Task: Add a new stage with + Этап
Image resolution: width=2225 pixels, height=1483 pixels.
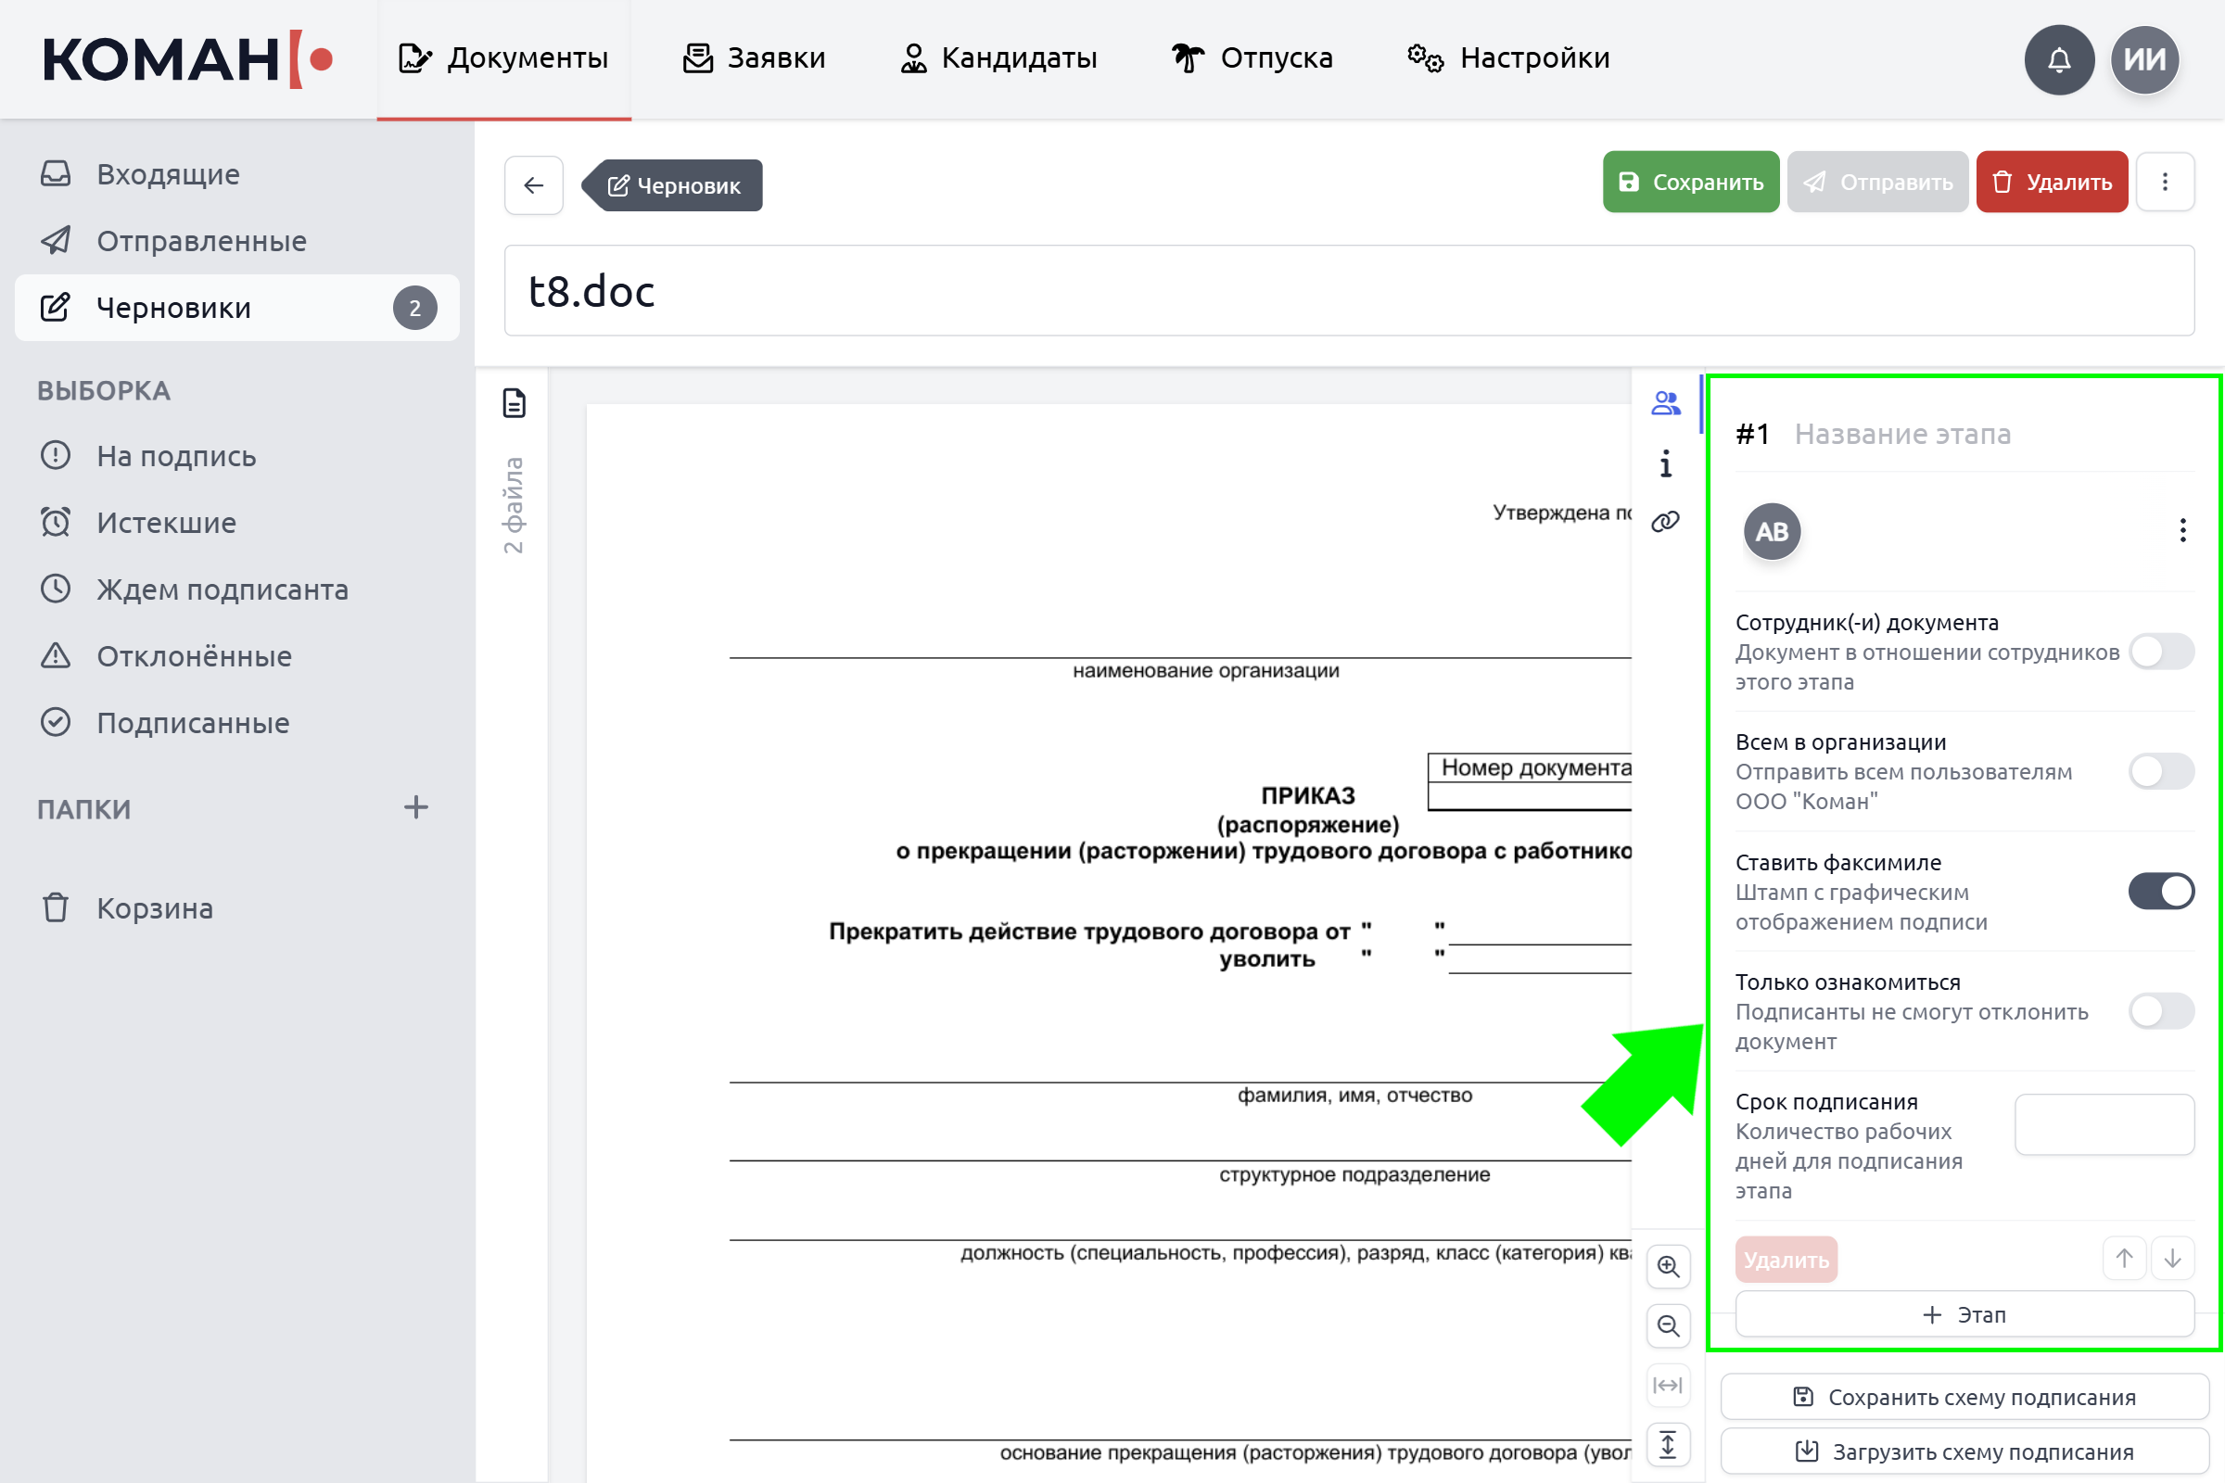Action: [x=1964, y=1314]
